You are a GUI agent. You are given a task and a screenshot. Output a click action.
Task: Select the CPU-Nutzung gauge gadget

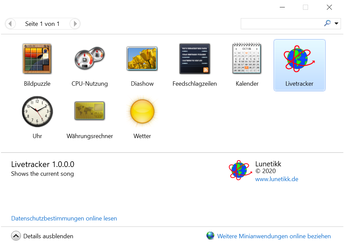[89, 58]
